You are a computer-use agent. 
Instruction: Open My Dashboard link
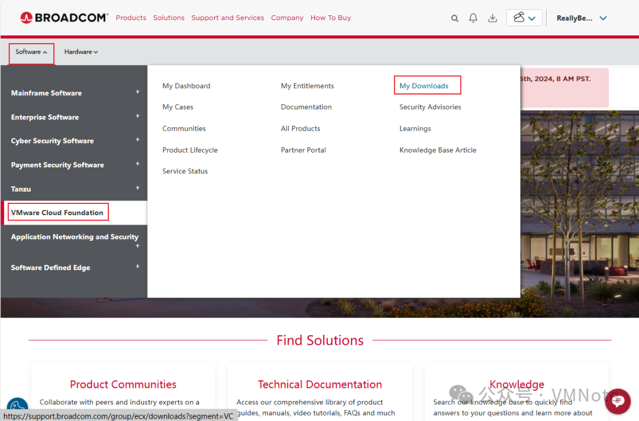186,86
